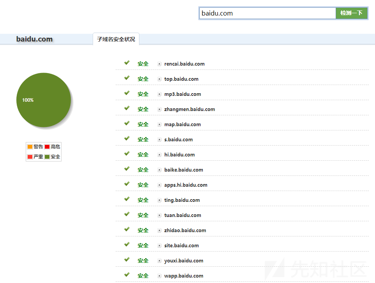This screenshot has height=283, width=375.
Task: Click the green checkmark beside wapp.baidu.com
Action: point(127,274)
